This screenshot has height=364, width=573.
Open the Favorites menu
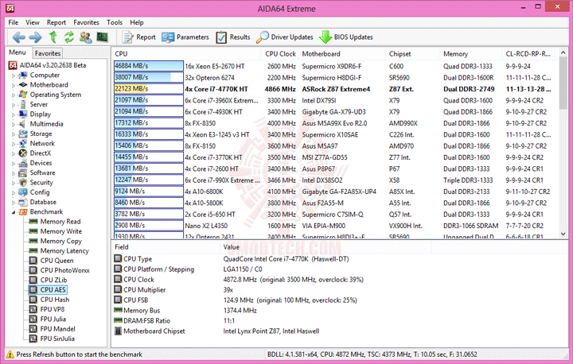click(86, 22)
